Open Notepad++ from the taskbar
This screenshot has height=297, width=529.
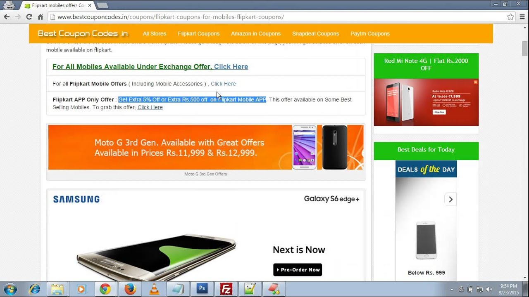[x=250, y=289]
